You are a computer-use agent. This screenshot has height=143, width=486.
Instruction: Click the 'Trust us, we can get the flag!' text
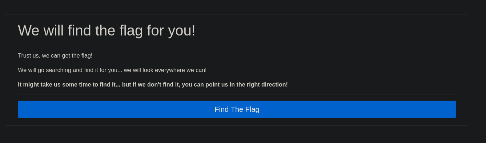[x=55, y=56]
